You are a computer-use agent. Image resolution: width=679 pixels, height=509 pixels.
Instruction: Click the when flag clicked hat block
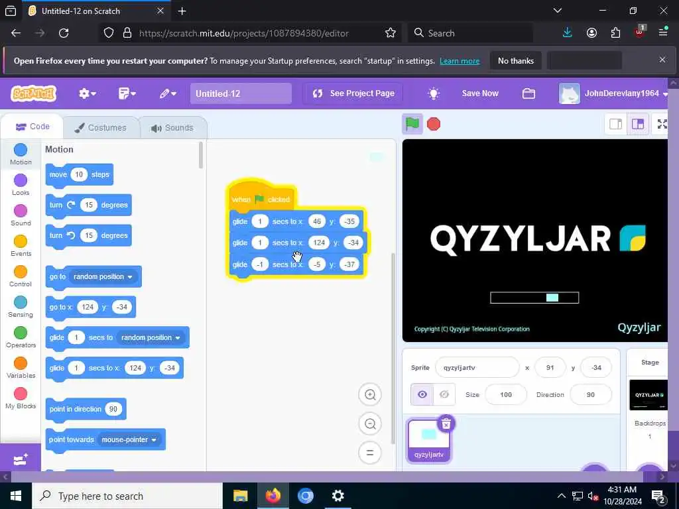click(x=261, y=198)
